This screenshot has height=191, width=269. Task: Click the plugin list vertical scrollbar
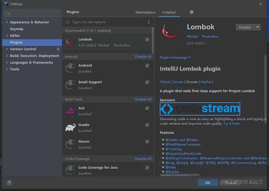click(153, 41)
